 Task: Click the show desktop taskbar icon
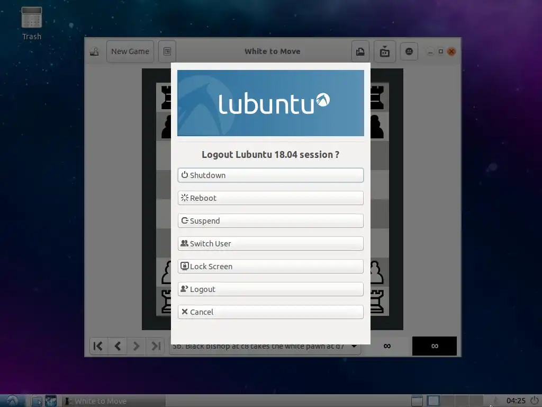coord(417,401)
